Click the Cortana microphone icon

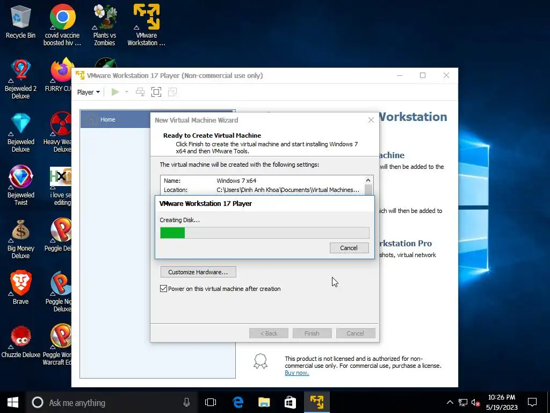186,402
